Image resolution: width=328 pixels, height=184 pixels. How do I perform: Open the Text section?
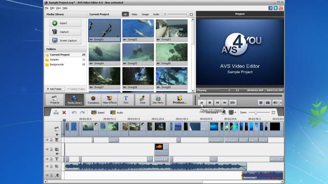126,100
